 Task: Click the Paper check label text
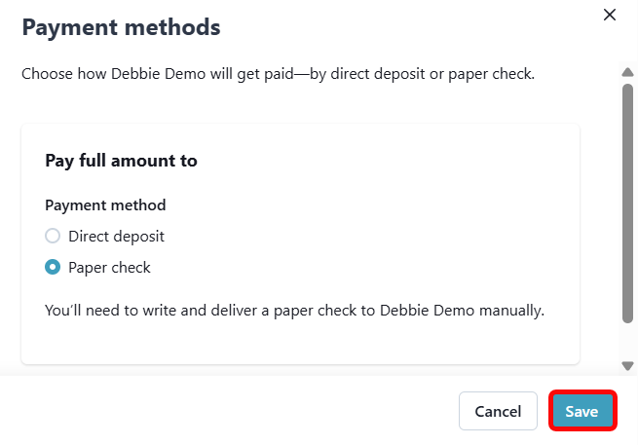pos(109,267)
